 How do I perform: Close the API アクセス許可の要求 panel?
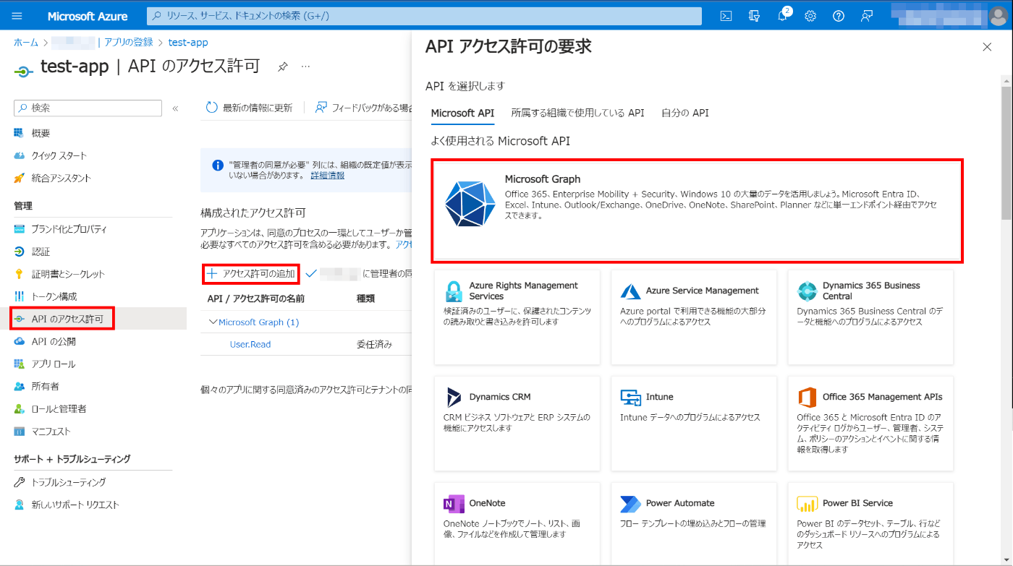coord(987,47)
